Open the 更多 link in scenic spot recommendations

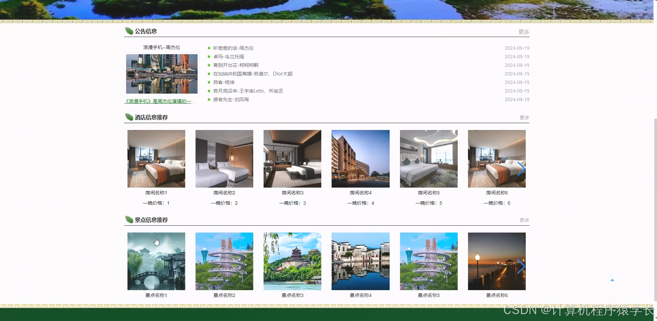point(524,220)
